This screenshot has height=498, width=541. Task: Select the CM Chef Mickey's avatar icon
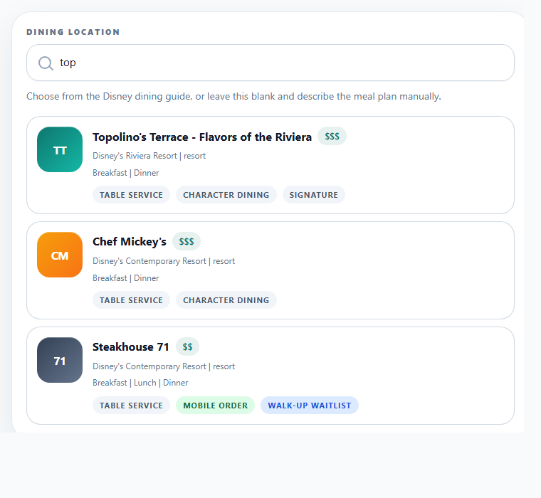pyautogui.click(x=60, y=255)
